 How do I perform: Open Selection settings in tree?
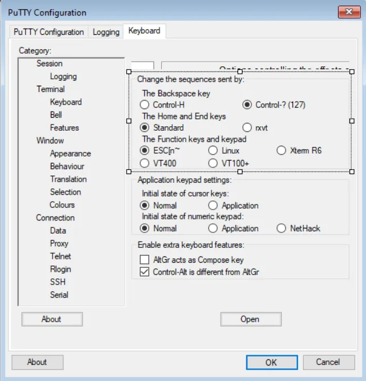point(66,192)
